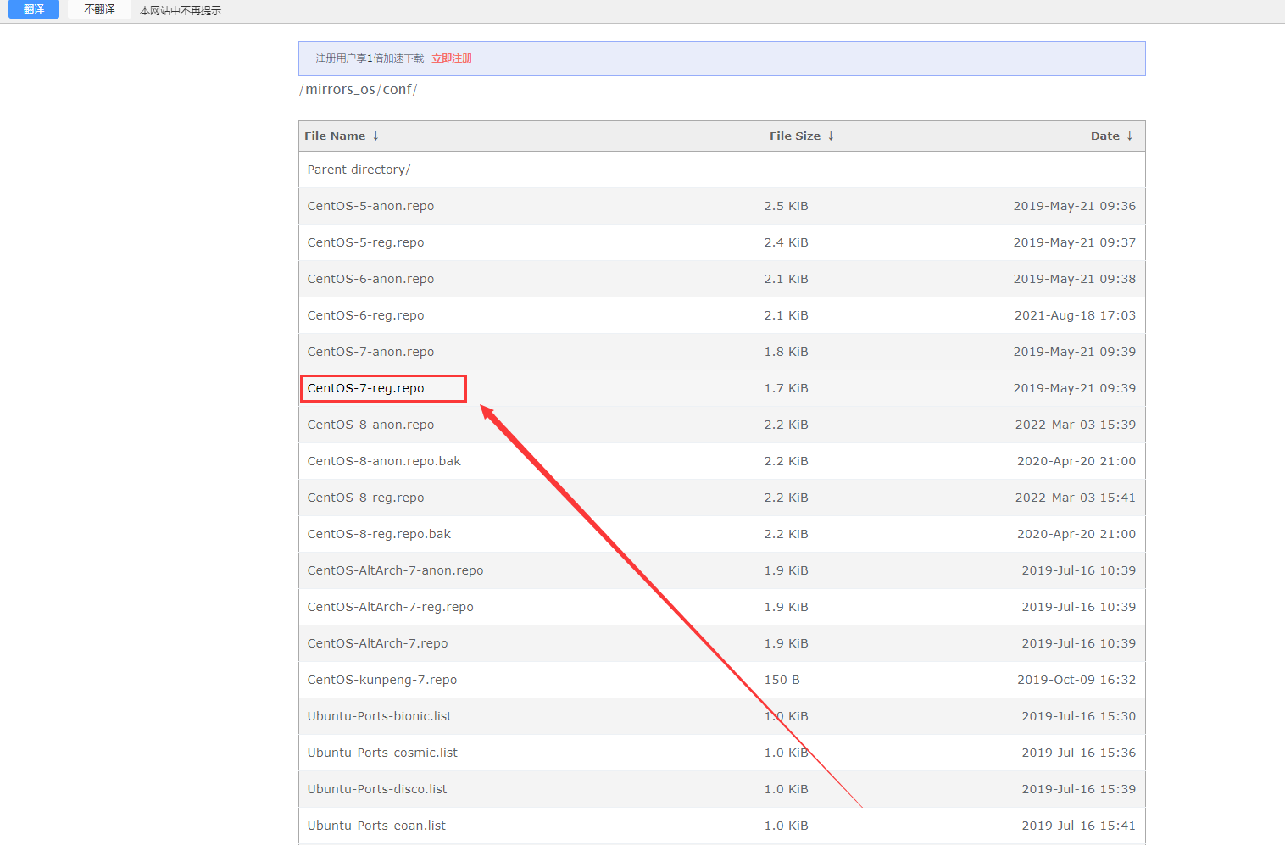Select date 2022-Mar-03 15:41
Image resolution: width=1285 pixels, height=845 pixels.
point(1076,498)
